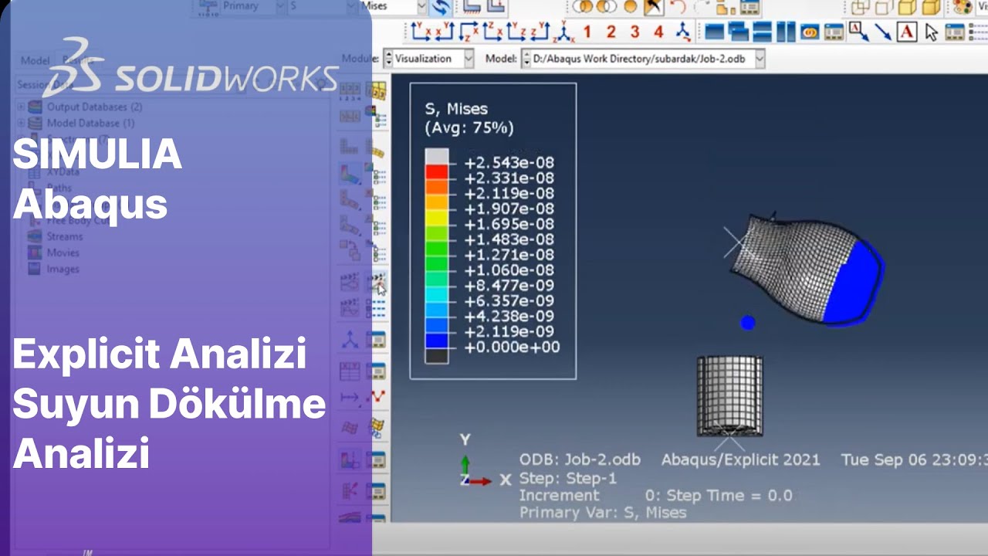This screenshot has height=556, width=988.
Task: Open the Module dropdown set to Visualization
Action: (428, 59)
